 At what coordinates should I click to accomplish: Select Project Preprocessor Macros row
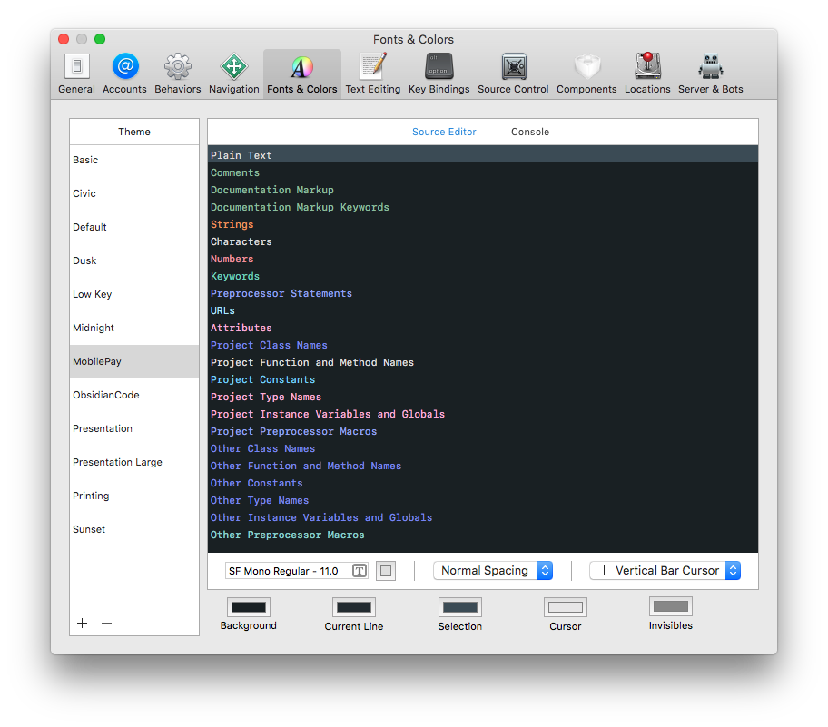pos(483,431)
